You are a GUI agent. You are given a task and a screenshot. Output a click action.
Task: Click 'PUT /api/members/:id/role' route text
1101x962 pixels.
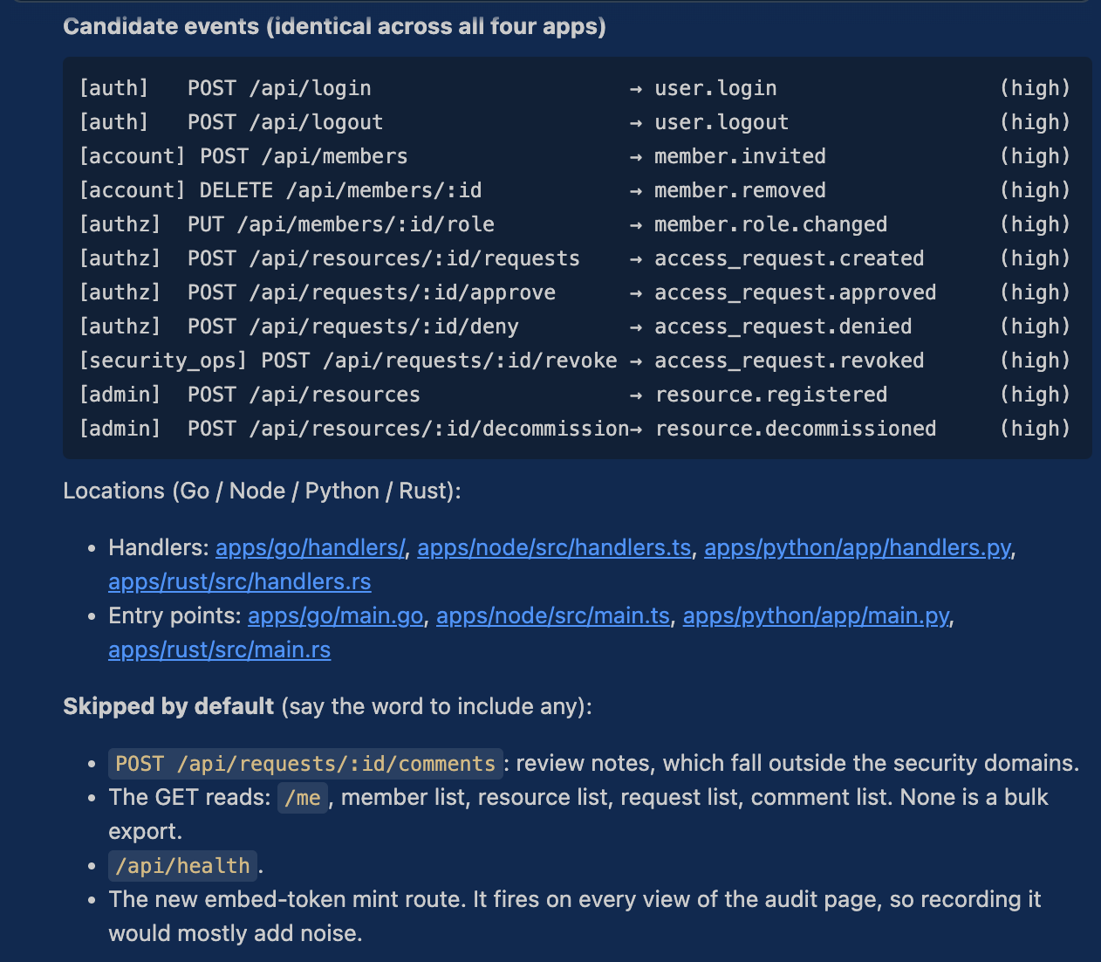pyautogui.click(x=340, y=224)
